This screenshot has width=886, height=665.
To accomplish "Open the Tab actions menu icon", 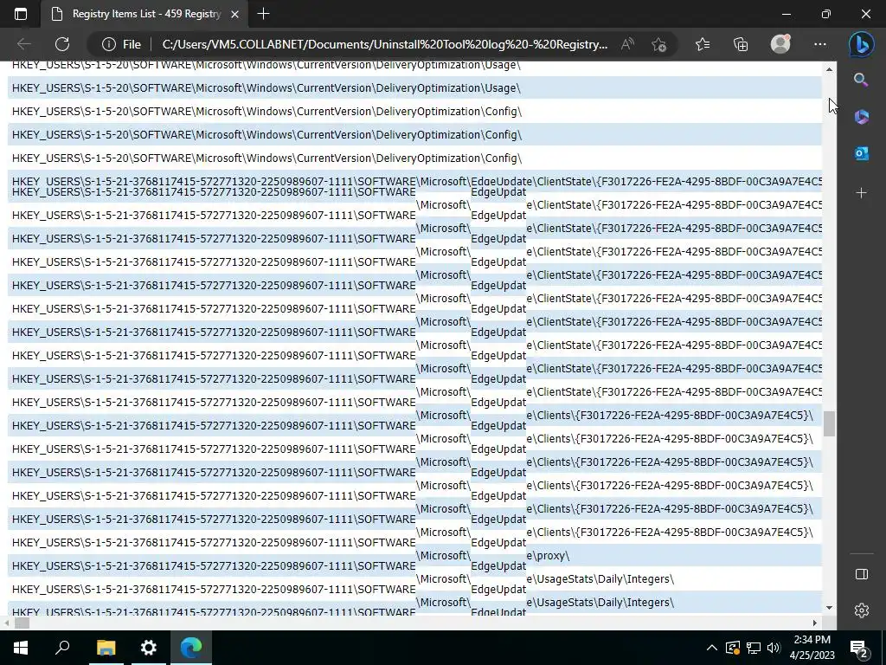I will point(21,14).
